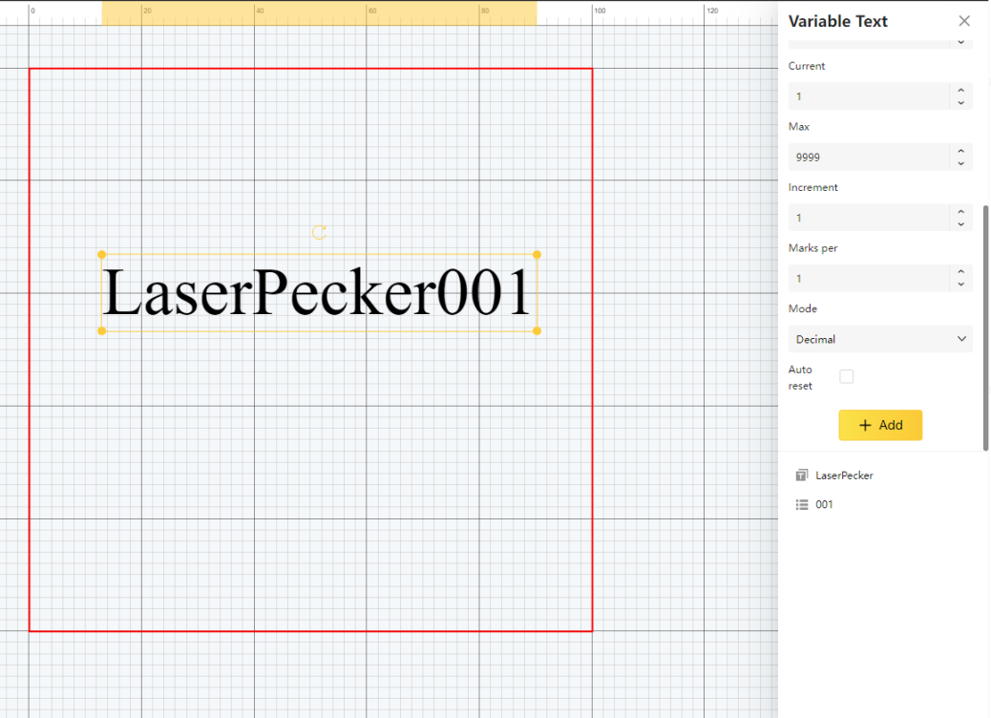Decrease the Increment value with down arrow
This screenshot has height=718, width=991.
pyautogui.click(x=960, y=224)
